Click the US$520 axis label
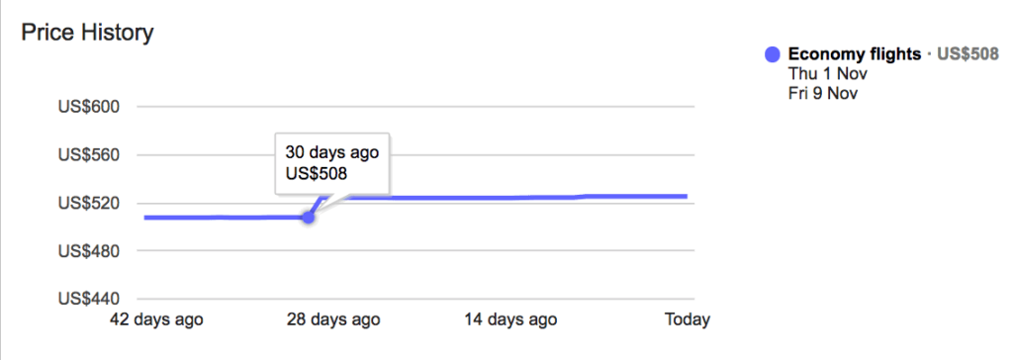This screenshot has width=1013, height=360. click(89, 204)
